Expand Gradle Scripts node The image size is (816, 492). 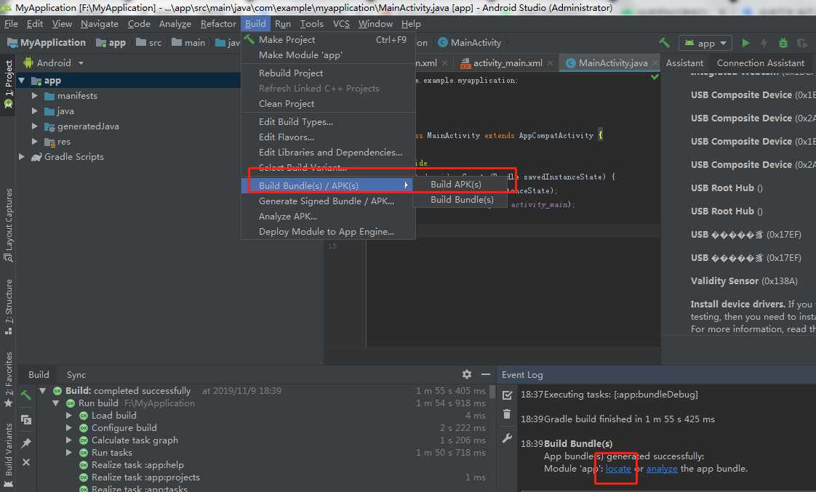point(22,156)
